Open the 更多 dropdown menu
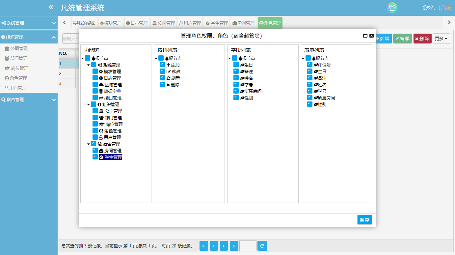The height and width of the screenshot is (255, 455). pos(441,39)
